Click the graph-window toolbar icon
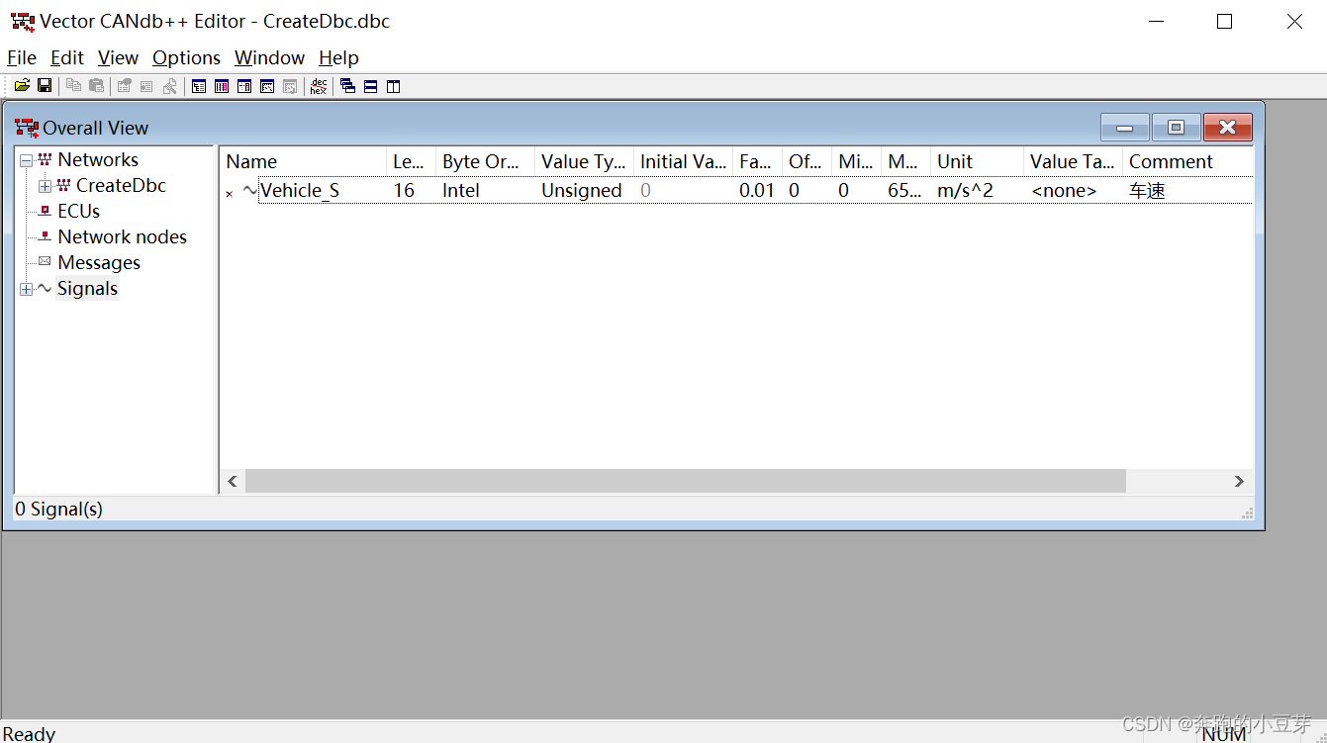1327x743 pixels. pyautogui.click(x=267, y=86)
